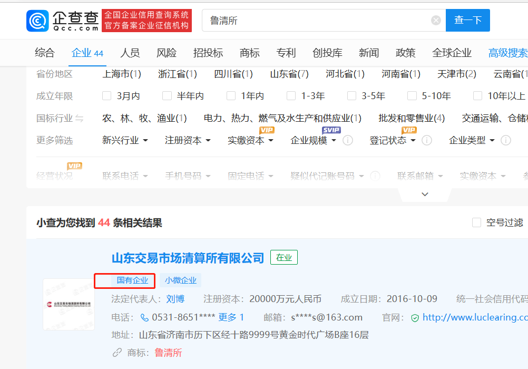This screenshot has width=528, height=369.
Task: Tick the 3月内 checkbox
Action: tap(107, 96)
